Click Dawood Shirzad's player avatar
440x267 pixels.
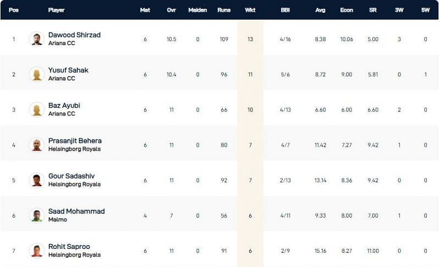pyautogui.click(x=37, y=39)
